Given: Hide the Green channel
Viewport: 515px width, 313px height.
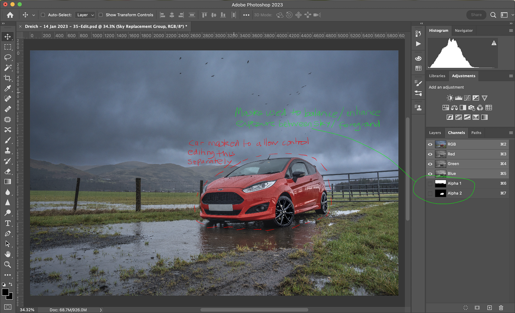Looking at the screenshot, I should [430, 164].
